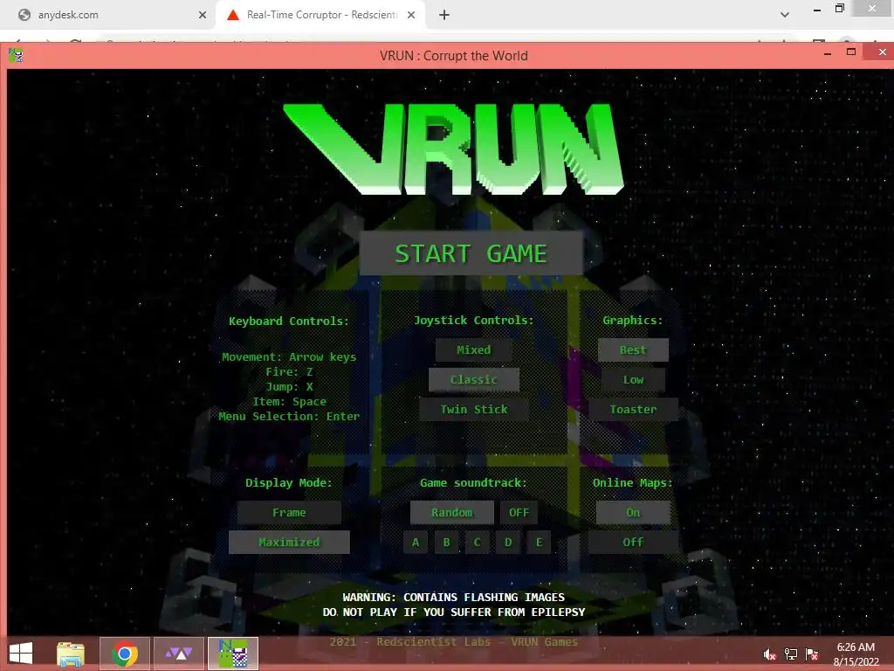Open the purple triangles taskbar app
The image size is (894, 671).
pyautogui.click(x=179, y=654)
